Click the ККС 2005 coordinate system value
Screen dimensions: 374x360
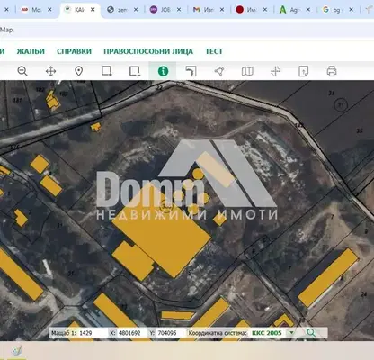(x=267, y=333)
